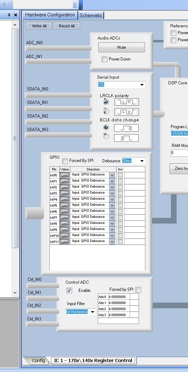Toggle MP10 Value Low button

(x=65, y=236)
